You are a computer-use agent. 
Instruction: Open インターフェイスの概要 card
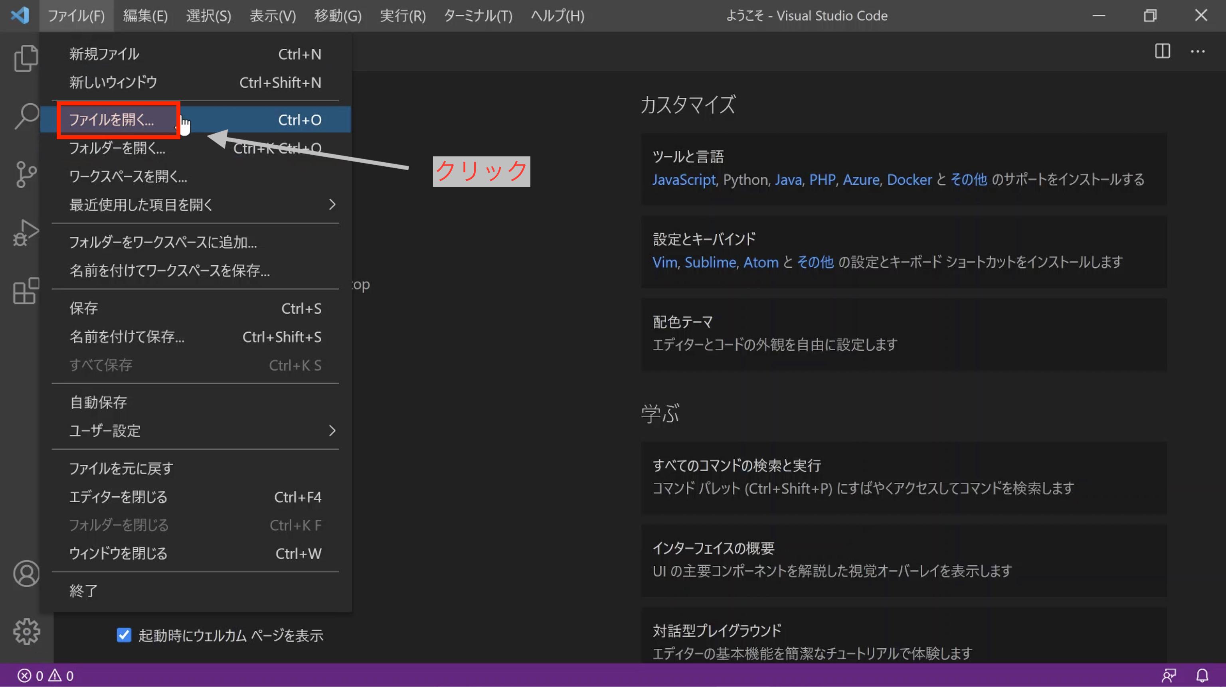(x=903, y=560)
